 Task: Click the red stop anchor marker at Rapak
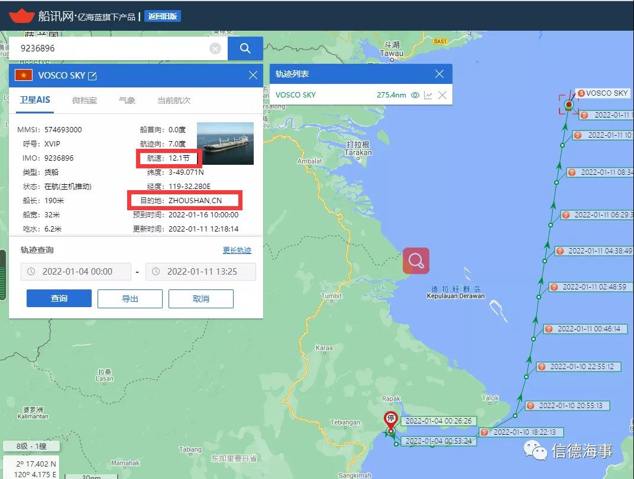(390, 418)
